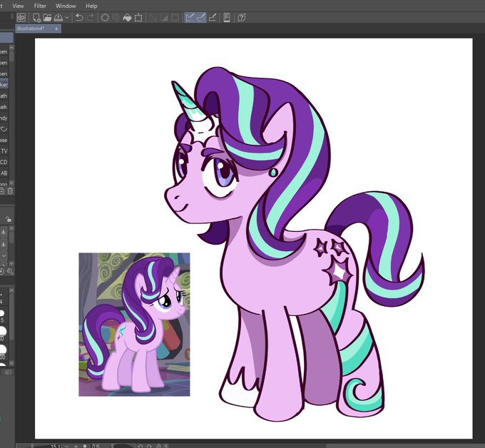Close the Illustration4 tab using its dot button
The width and height of the screenshot is (485, 448).
[56, 29]
